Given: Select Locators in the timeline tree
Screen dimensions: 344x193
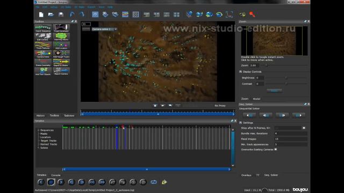Looking at the screenshot, I should click(x=45, y=137).
